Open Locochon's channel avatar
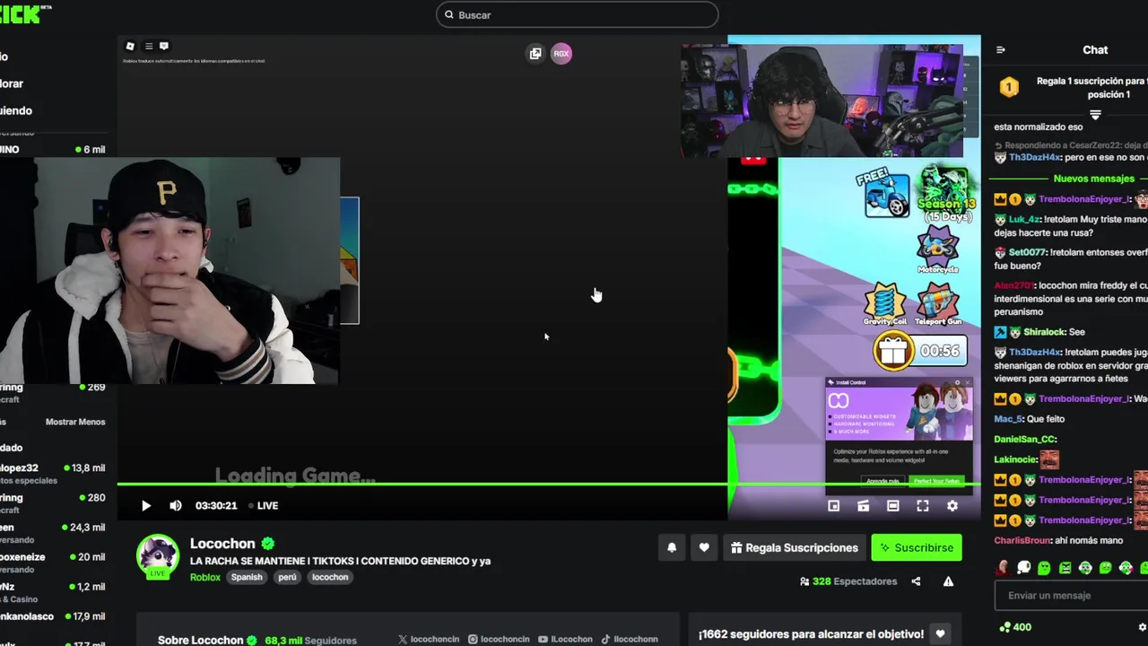The height and width of the screenshot is (646, 1148). [x=157, y=555]
